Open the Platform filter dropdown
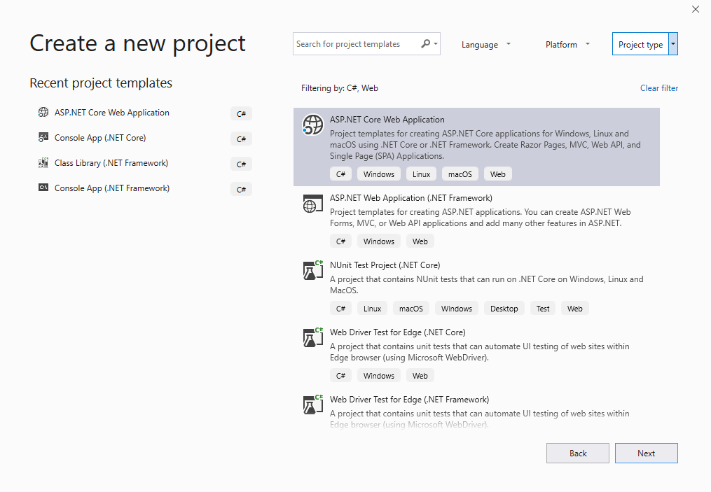 click(x=567, y=45)
